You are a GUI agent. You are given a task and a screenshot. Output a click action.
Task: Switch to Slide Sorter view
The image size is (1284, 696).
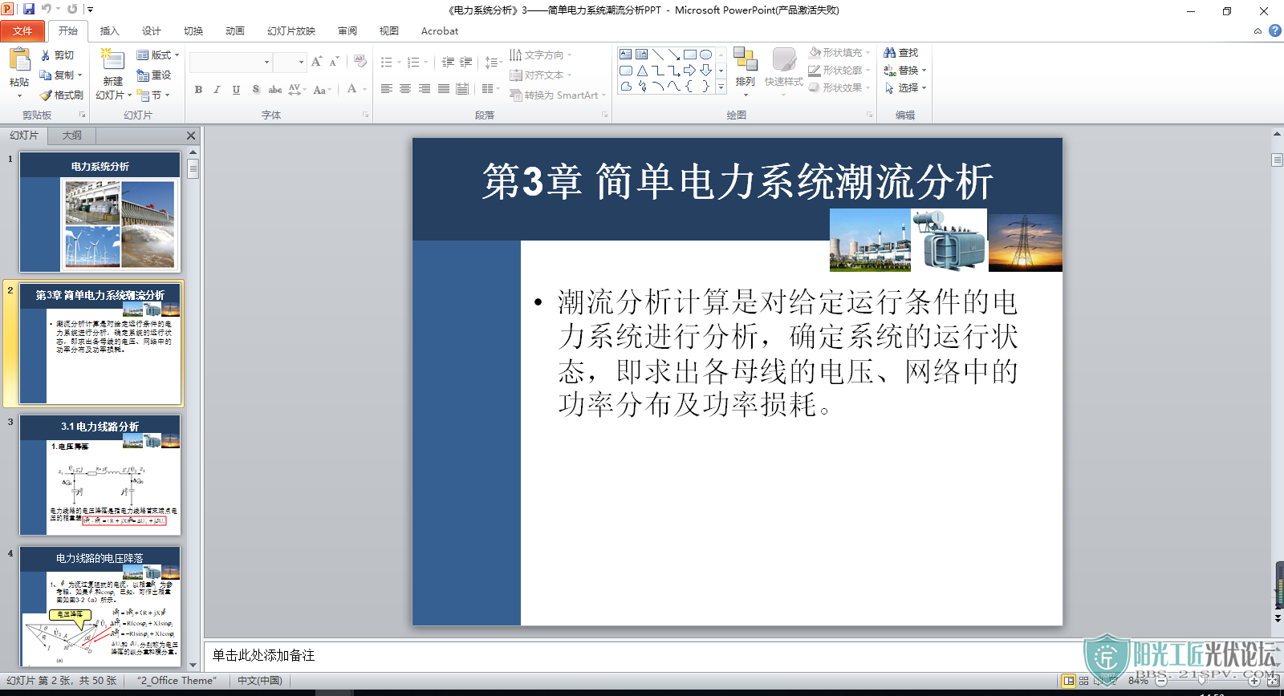click(x=1084, y=681)
